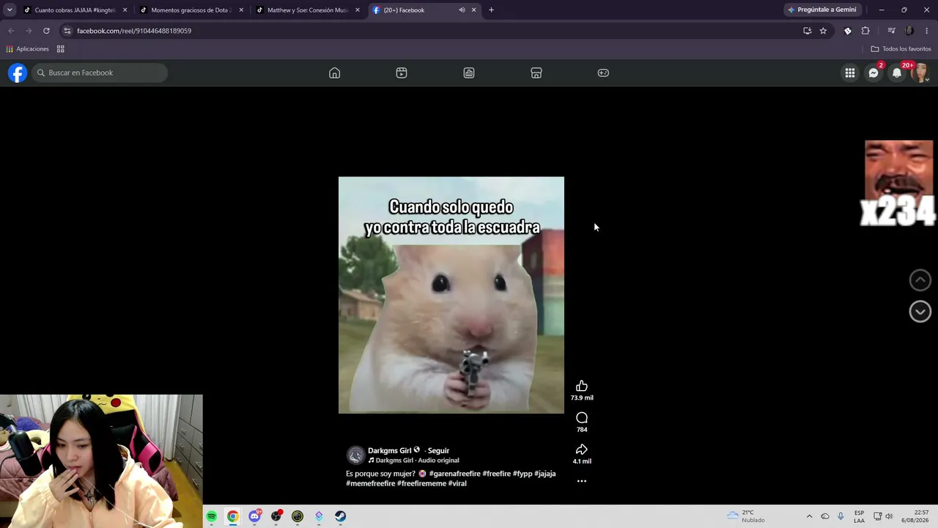
Task: Click the Facebook logo icon
Action: 18,73
